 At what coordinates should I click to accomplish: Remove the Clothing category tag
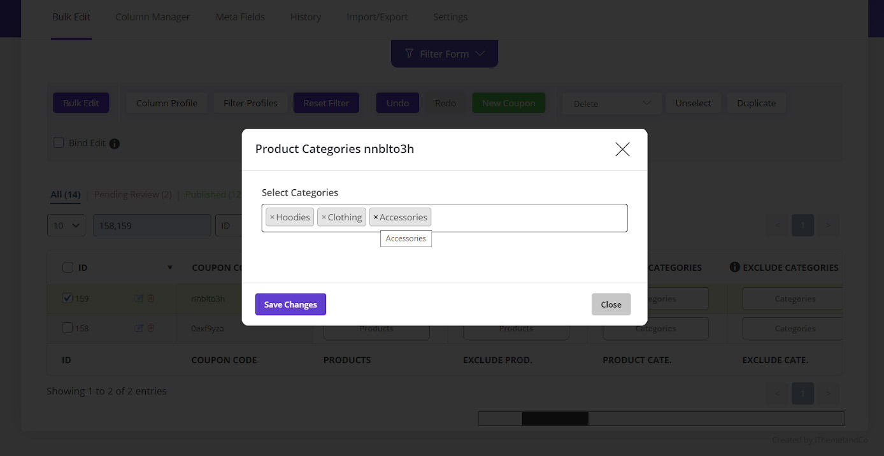tap(324, 217)
